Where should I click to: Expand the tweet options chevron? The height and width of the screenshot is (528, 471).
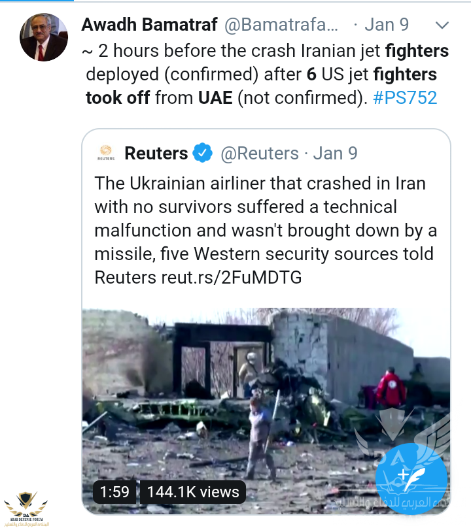pyautogui.click(x=442, y=25)
